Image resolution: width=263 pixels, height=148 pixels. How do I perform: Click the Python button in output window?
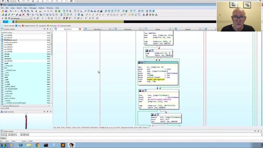coord(3,138)
